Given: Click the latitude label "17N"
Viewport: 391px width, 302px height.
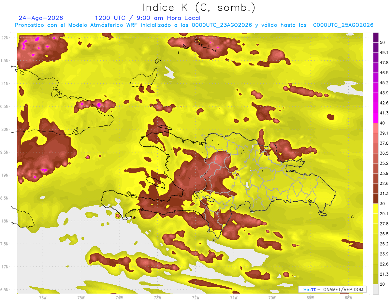Looking at the screenshot, I should 5,267.
